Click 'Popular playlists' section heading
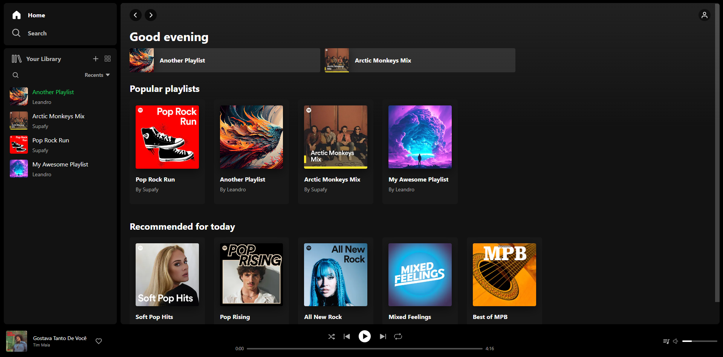The width and height of the screenshot is (723, 357). pos(165,89)
